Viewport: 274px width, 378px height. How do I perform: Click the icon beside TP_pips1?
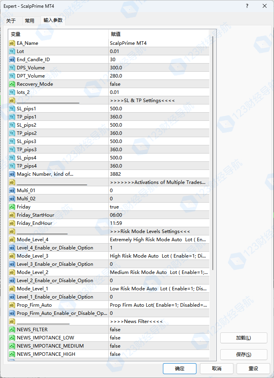12,117
